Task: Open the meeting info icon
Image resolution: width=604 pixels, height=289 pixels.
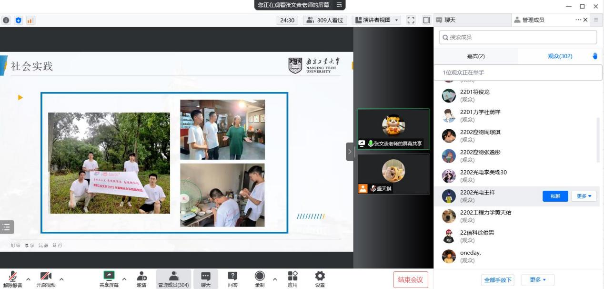Action: point(6,20)
